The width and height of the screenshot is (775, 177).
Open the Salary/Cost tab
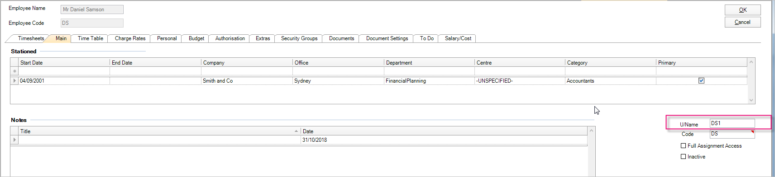(x=458, y=38)
